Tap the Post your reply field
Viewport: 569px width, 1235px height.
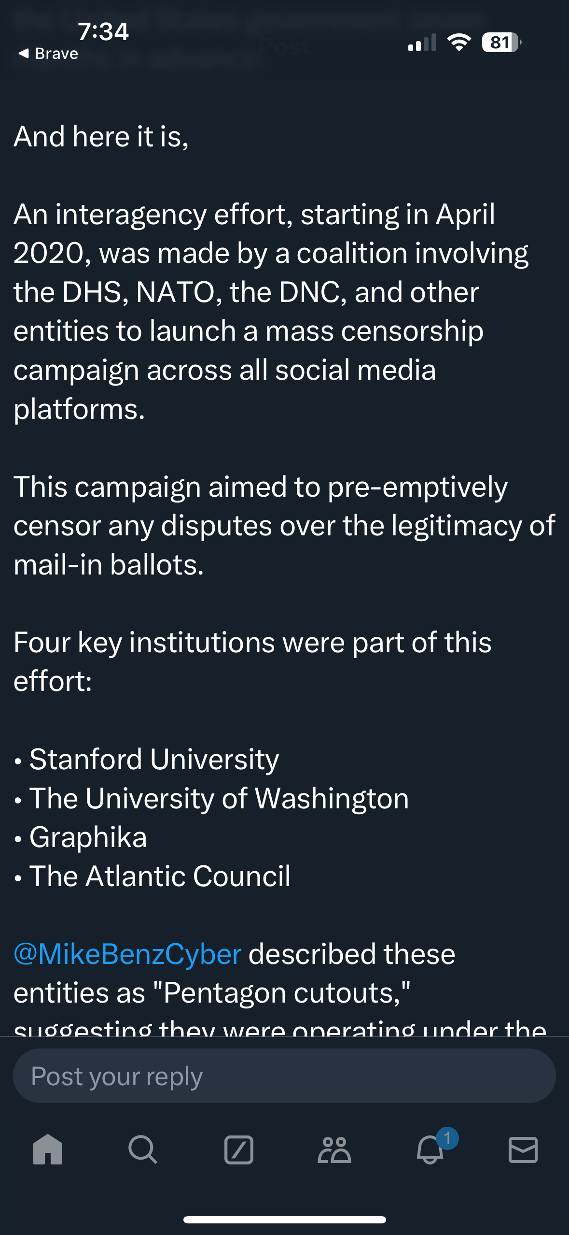[284, 1076]
